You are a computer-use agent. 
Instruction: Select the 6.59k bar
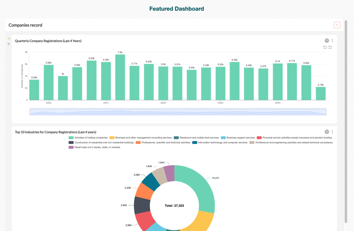pos(91,80)
